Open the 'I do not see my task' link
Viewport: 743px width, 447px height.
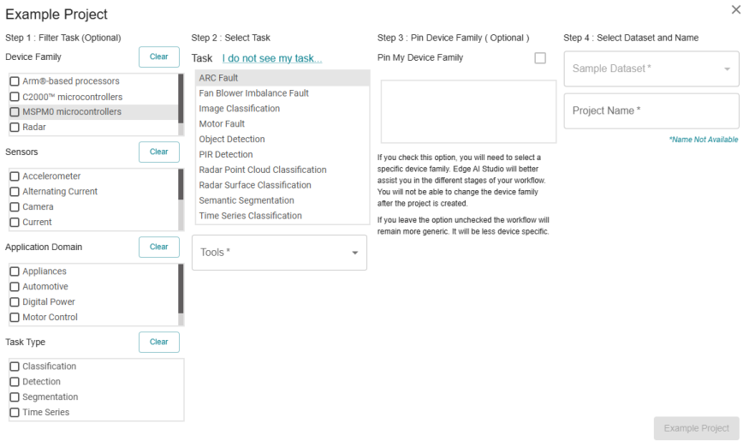(x=271, y=58)
